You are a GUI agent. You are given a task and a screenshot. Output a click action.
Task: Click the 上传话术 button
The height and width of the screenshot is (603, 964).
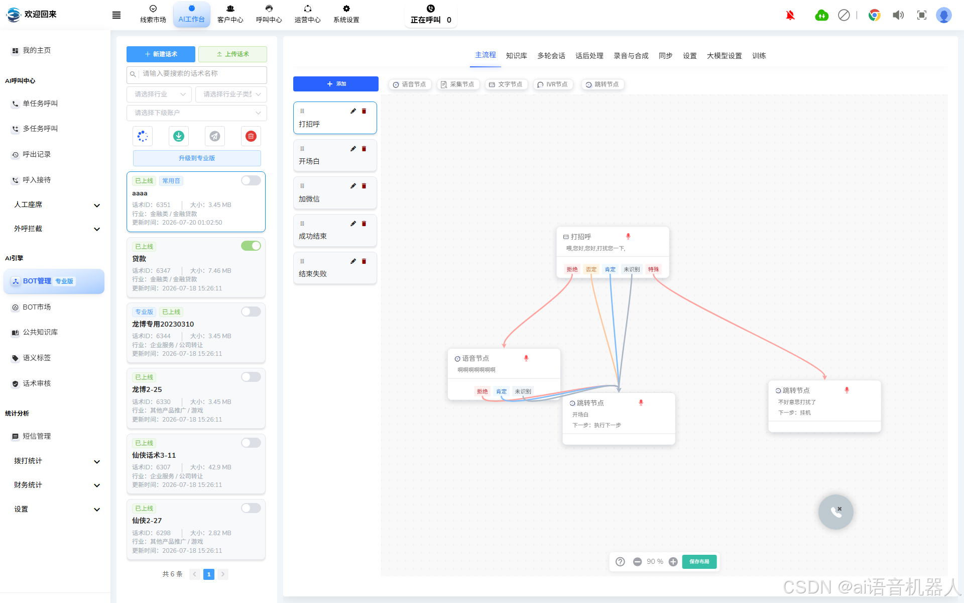click(x=232, y=54)
